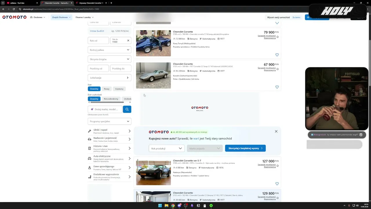Click financing link under 79 900 PLN
371x209 pixels.
click(267, 37)
